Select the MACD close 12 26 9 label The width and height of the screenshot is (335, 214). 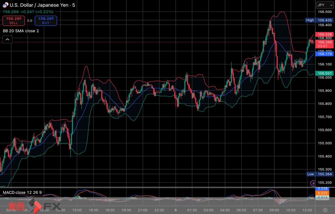point(22,192)
